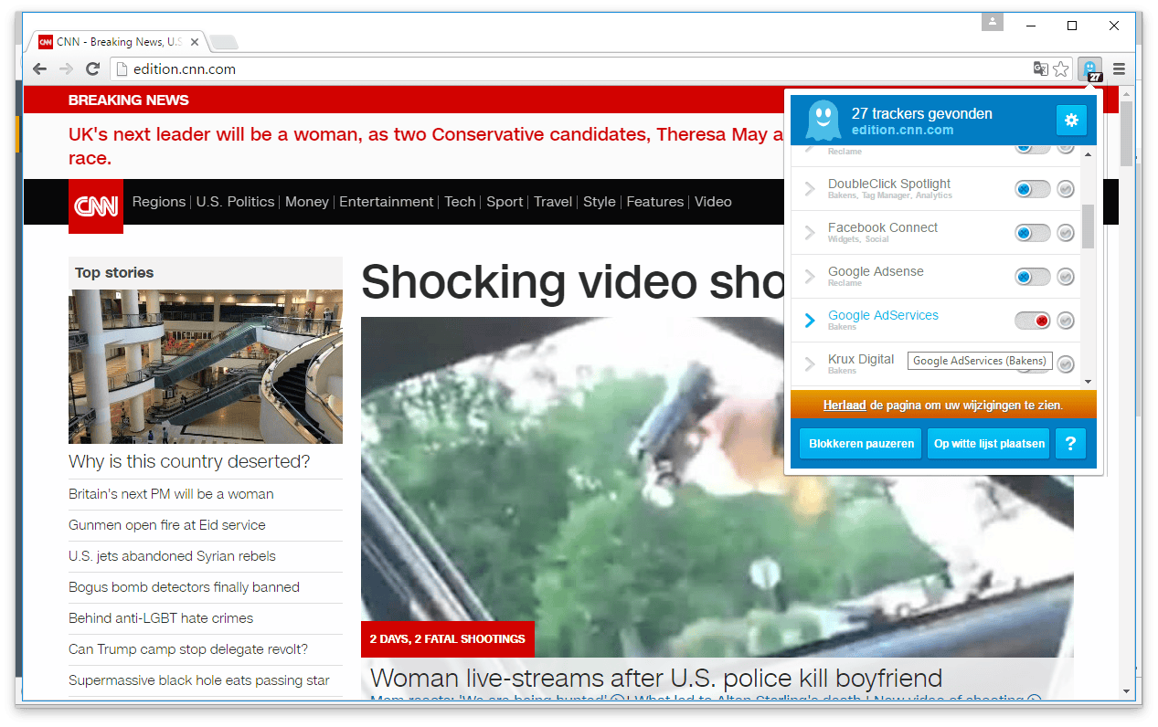Click the breaking news headline about UK's leader
The height and width of the screenshot is (727, 1158).
(x=426, y=146)
